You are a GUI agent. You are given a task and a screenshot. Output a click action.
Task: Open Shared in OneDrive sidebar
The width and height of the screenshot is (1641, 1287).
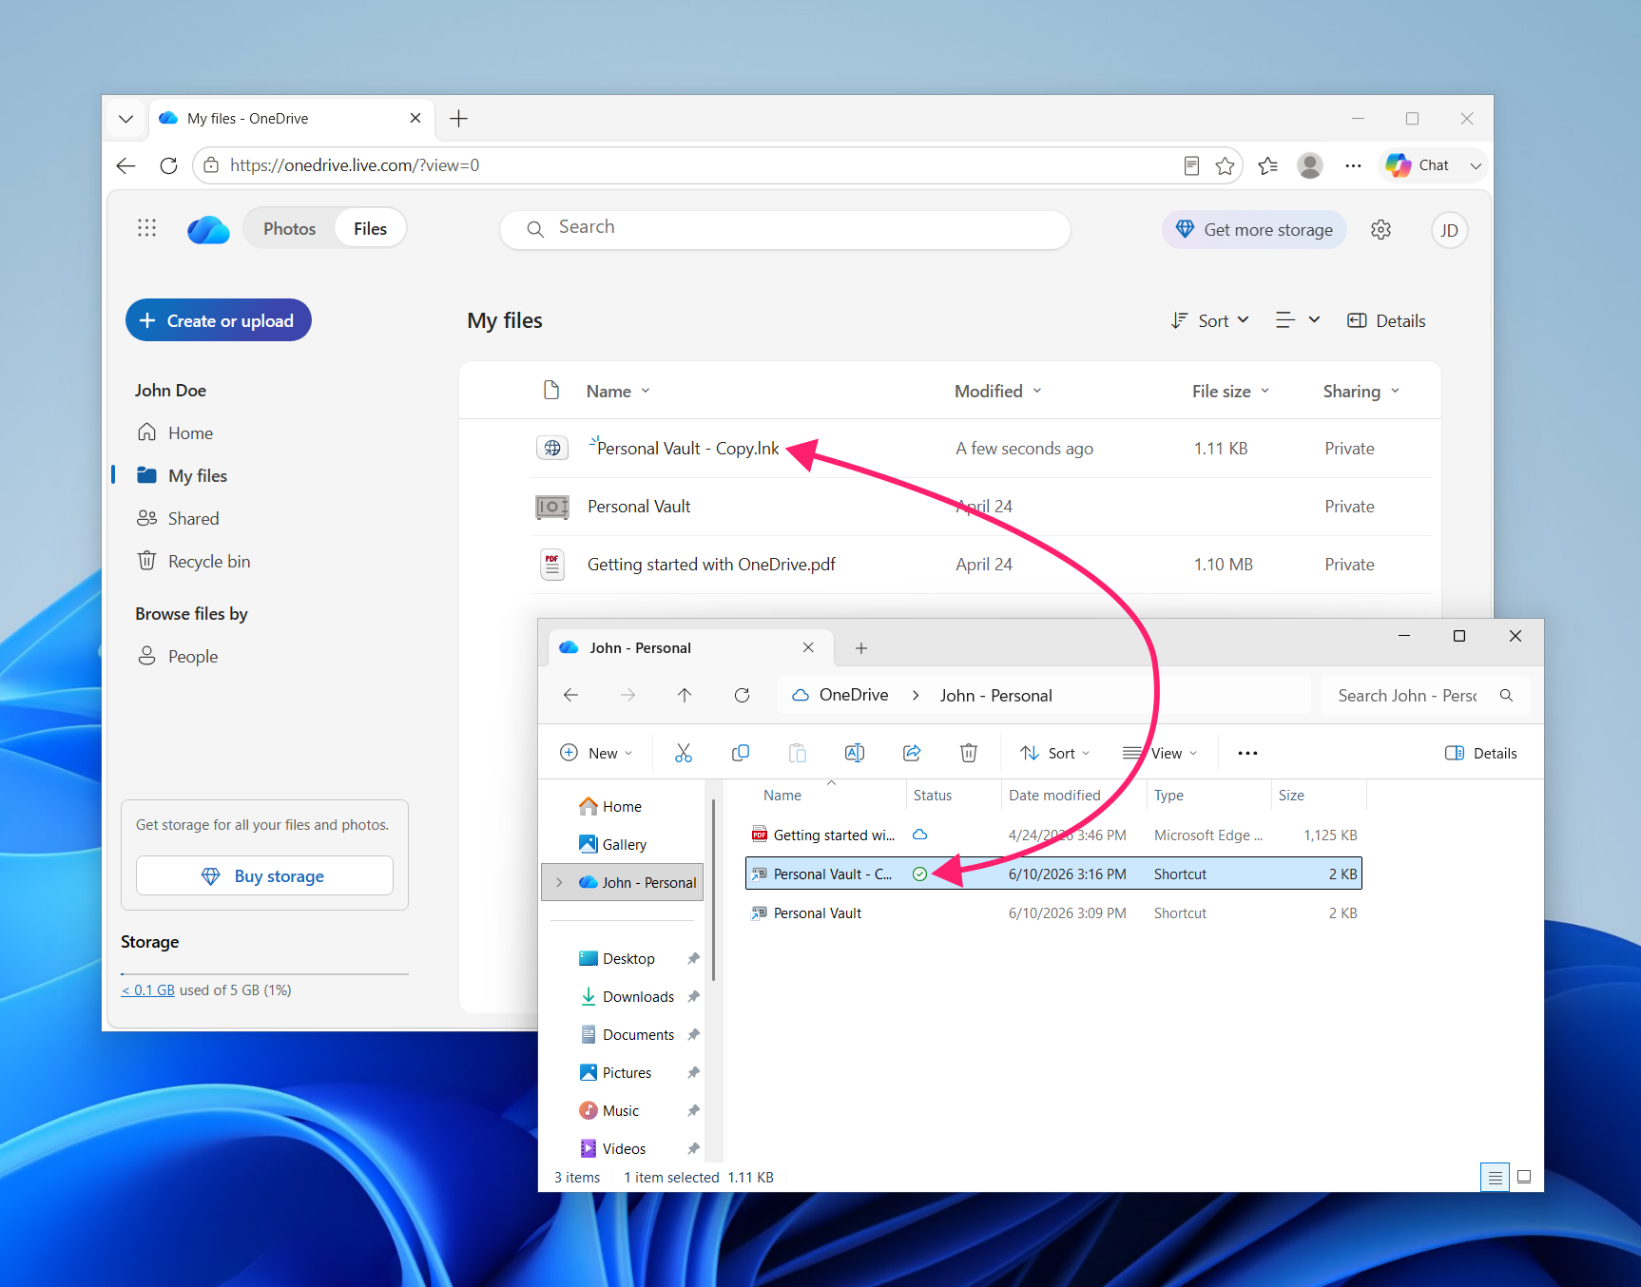pos(178,519)
